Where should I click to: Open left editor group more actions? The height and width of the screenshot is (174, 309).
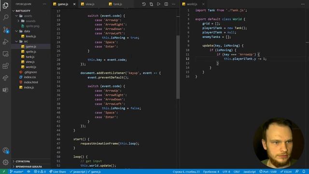pos(173,4)
